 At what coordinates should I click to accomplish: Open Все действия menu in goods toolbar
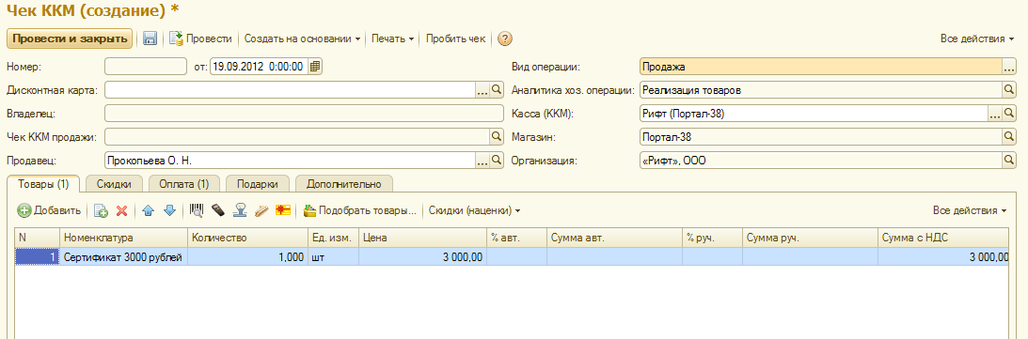(970, 210)
